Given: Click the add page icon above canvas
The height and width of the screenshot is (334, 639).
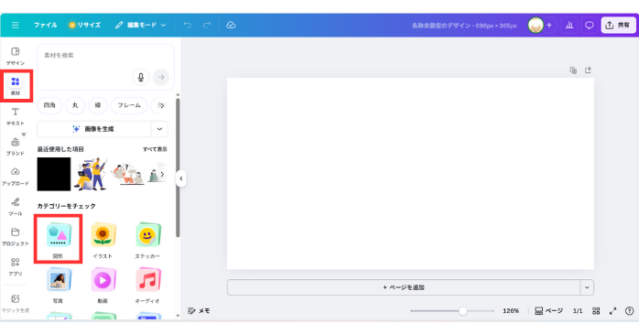Looking at the screenshot, I should pos(588,70).
